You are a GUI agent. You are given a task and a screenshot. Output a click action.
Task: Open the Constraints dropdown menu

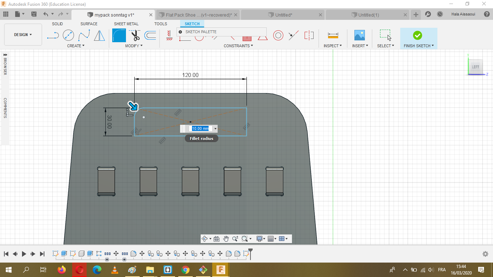tap(238, 46)
